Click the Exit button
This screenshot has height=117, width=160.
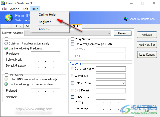147,111
